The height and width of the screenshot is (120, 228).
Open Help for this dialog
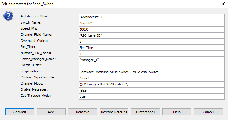[x=177, y=112]
